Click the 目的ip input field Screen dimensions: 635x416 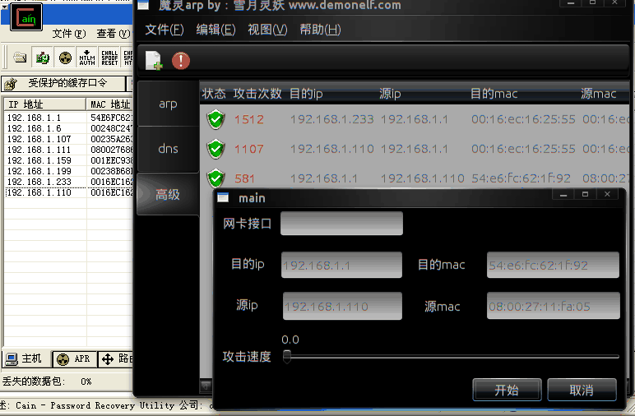(341, 265)
